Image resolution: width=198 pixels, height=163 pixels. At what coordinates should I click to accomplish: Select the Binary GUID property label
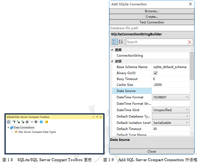click(126, 73)
